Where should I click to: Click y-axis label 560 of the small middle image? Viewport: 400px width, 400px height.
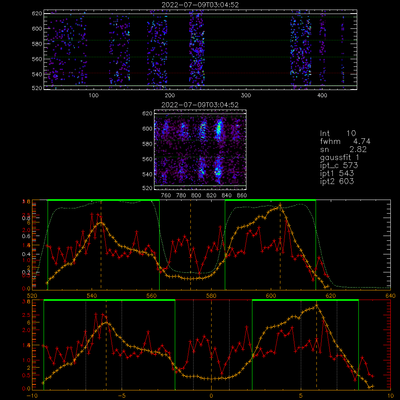tap(148, 159)
